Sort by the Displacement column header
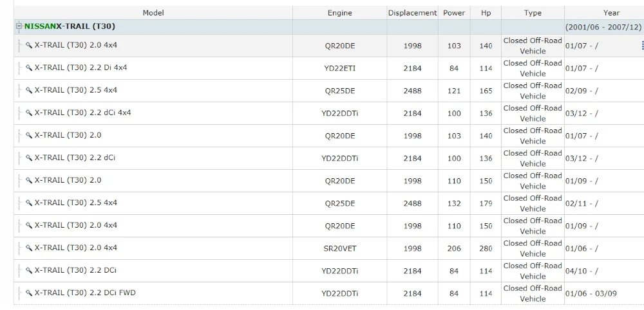Screen dimensions: 644x310 coord(412,13)
